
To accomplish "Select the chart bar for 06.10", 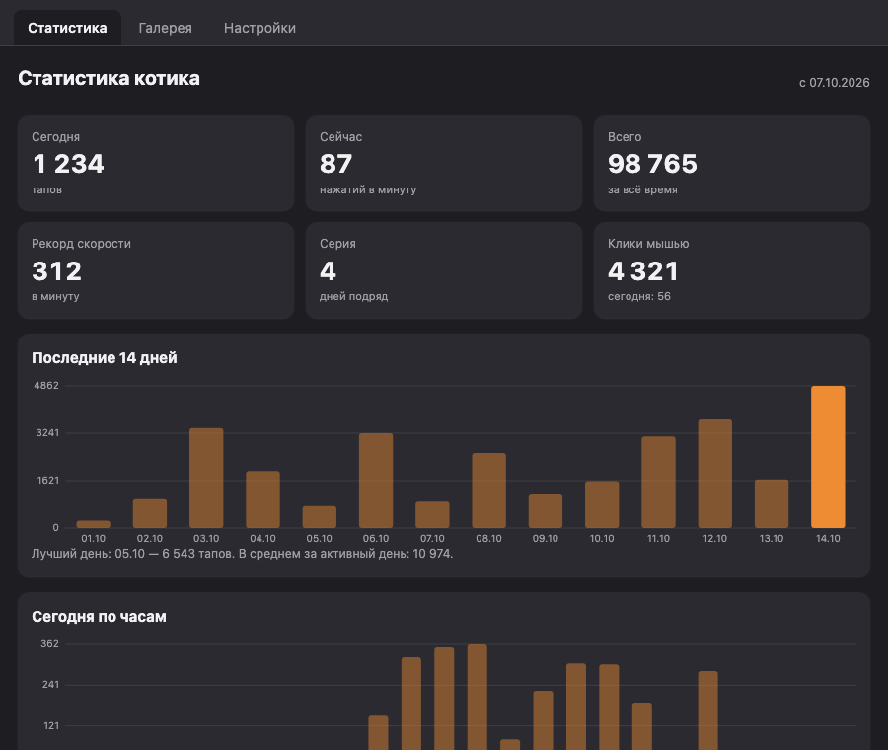I will click(x=376, y=481).
